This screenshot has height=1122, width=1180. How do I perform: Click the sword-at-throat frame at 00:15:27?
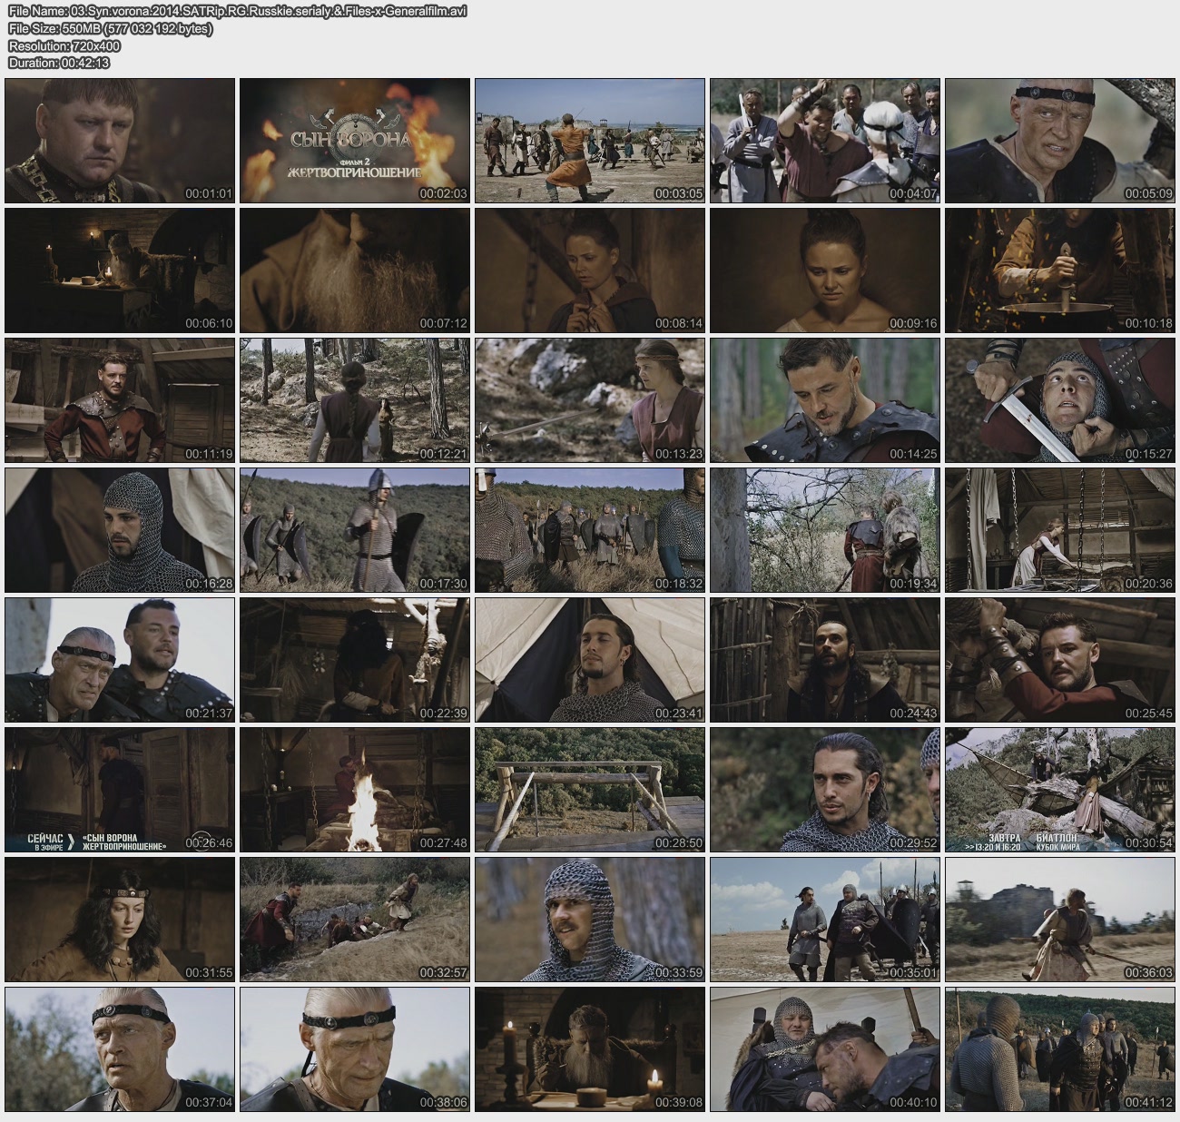pos(1060,400)
